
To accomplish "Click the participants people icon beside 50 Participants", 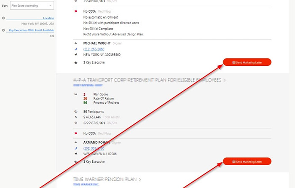I will pos(76,111).
